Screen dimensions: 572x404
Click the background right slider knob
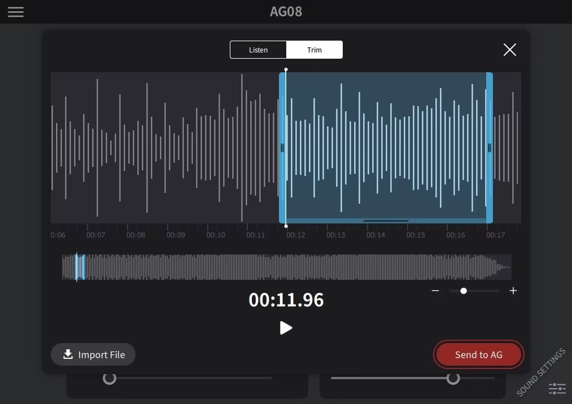(x=453, y=378)
